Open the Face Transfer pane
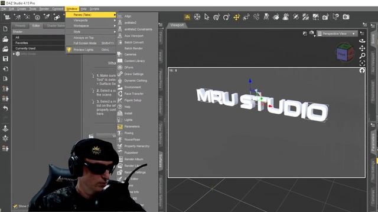 pyautogui.click(x=137, y=94)
